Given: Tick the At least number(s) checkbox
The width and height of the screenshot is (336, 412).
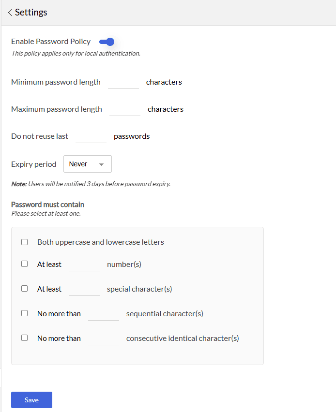Looking at the screenshot, I should [x=25, y=265].
